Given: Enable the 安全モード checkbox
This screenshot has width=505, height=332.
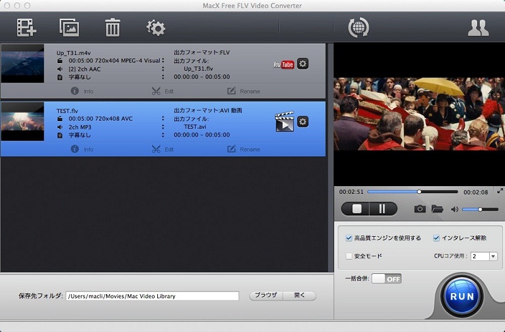Looking at the screenshot, I should point(349,256).
